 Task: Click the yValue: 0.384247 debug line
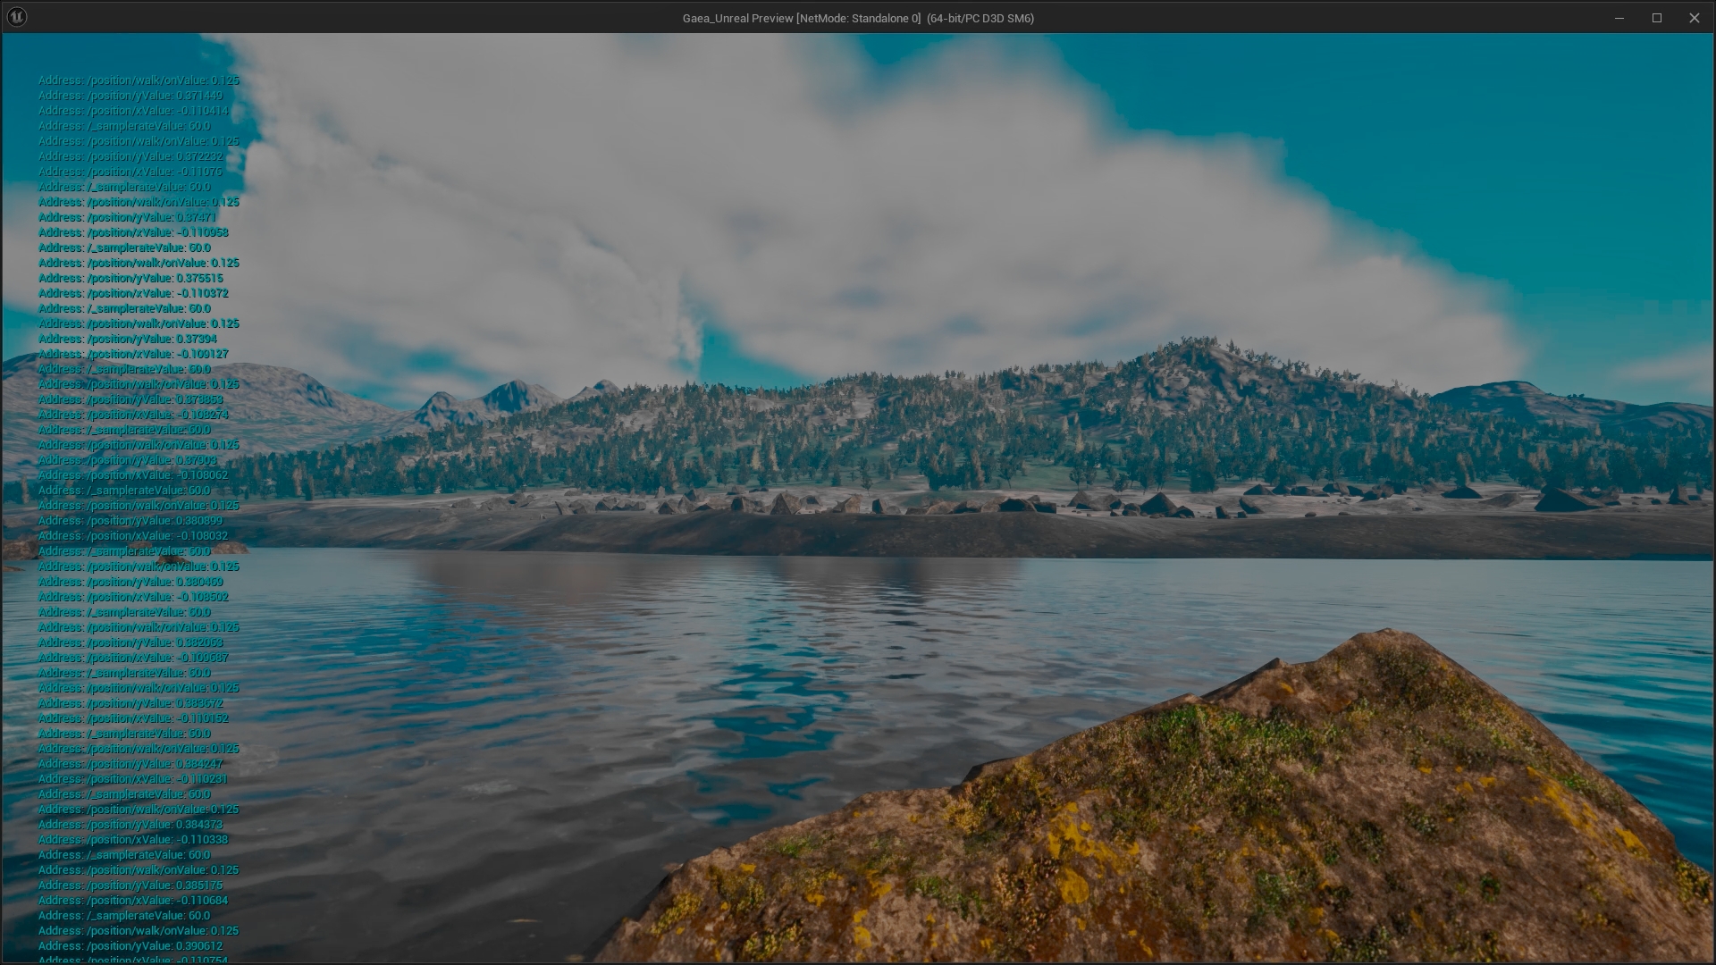(x=130, y=764)
